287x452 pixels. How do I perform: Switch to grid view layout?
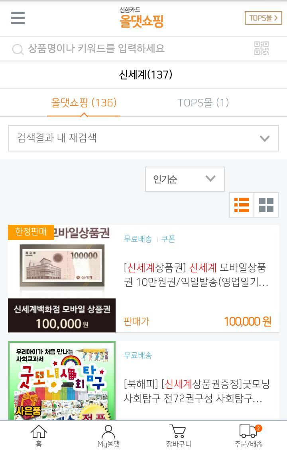(266, 204)
